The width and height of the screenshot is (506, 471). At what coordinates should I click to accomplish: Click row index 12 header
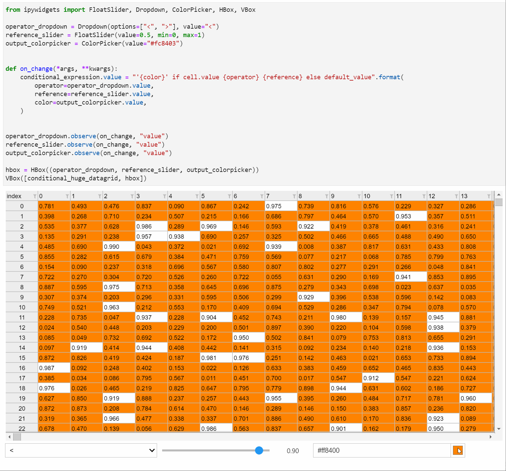pyautogui.click(x=22, y=327)
